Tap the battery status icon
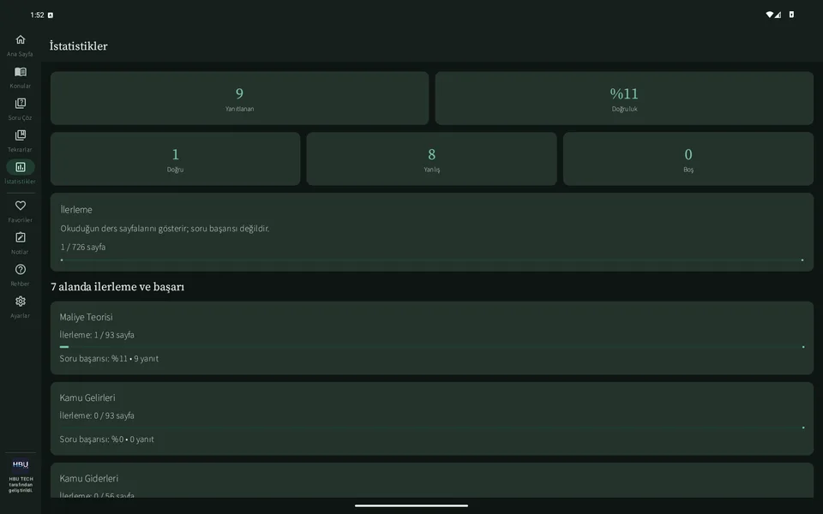823x514 pixels. (x=791, y=15)
